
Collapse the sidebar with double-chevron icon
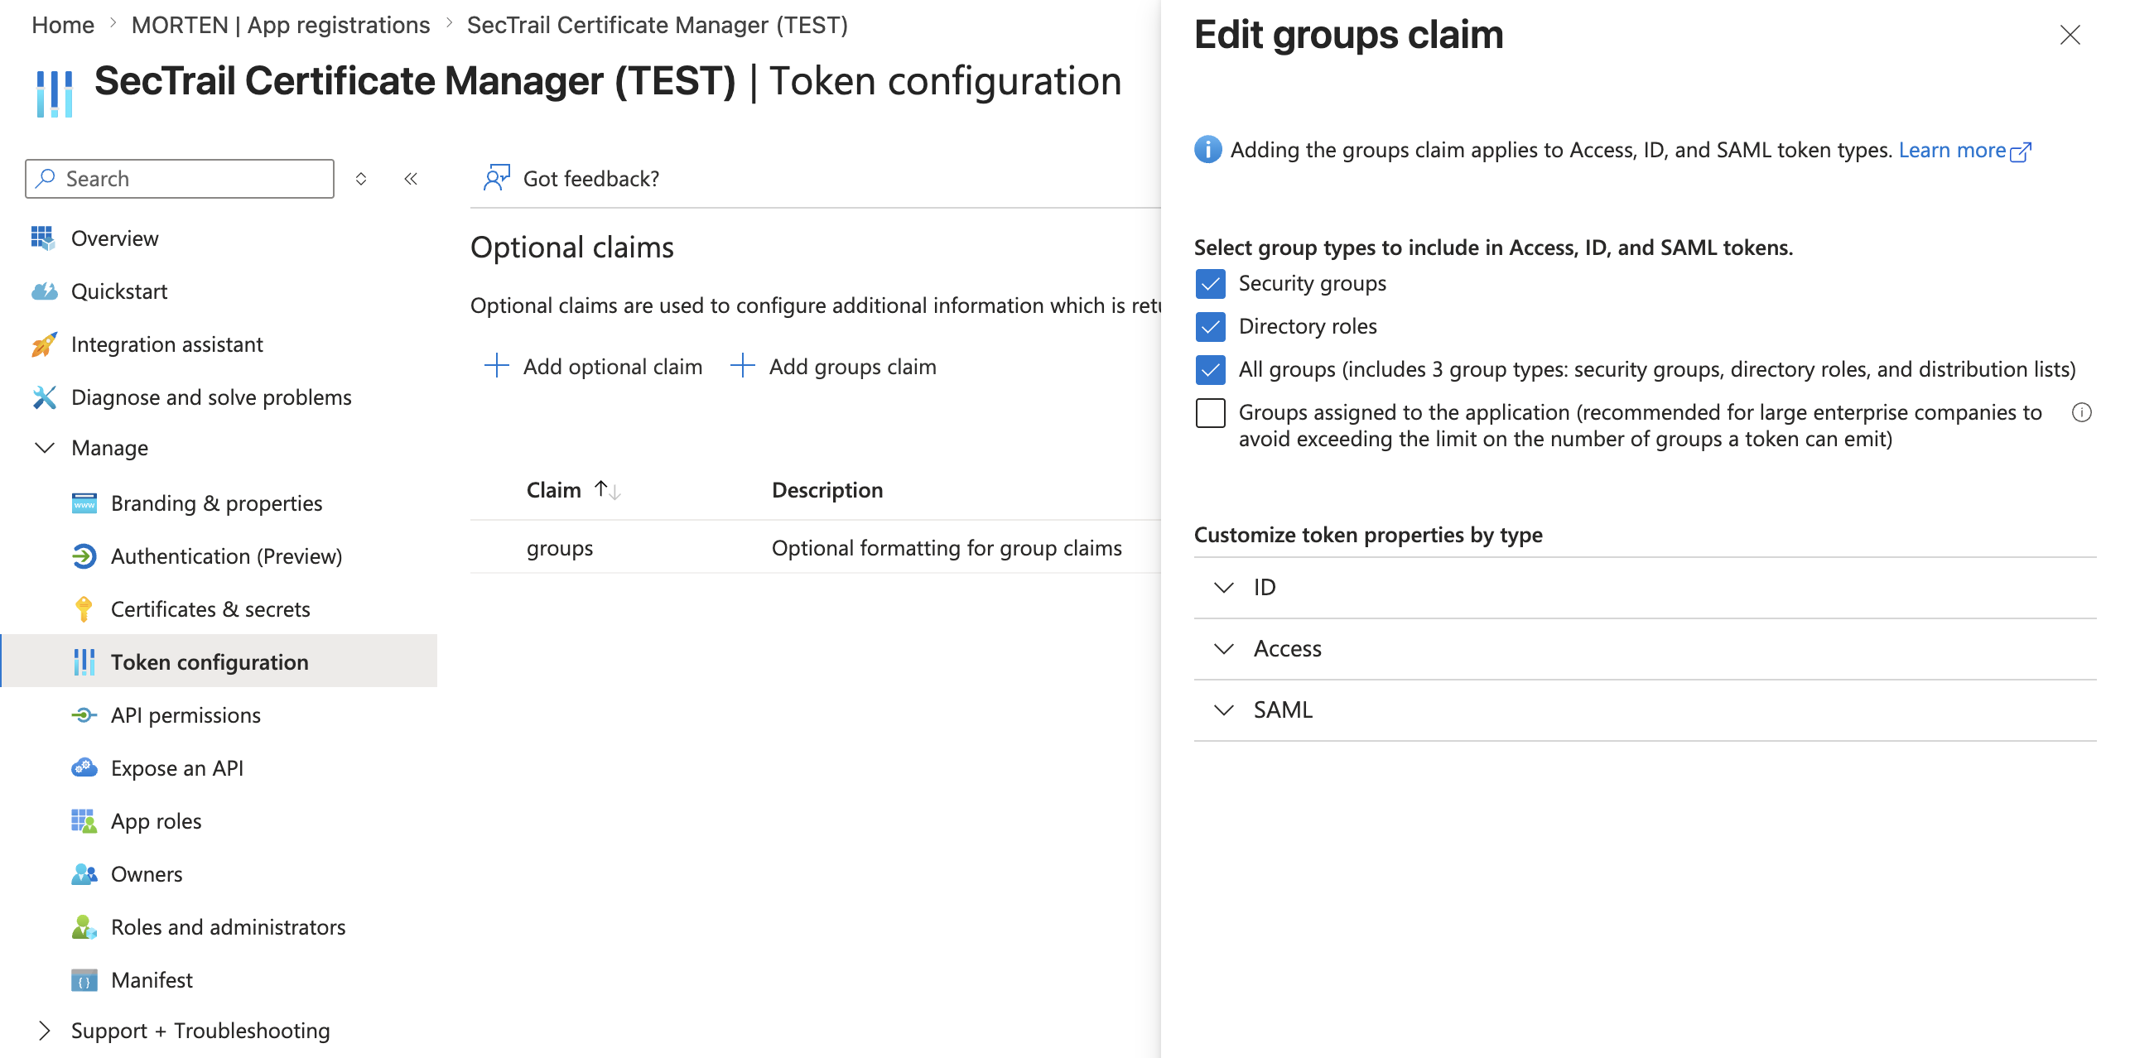coord(411,179)
